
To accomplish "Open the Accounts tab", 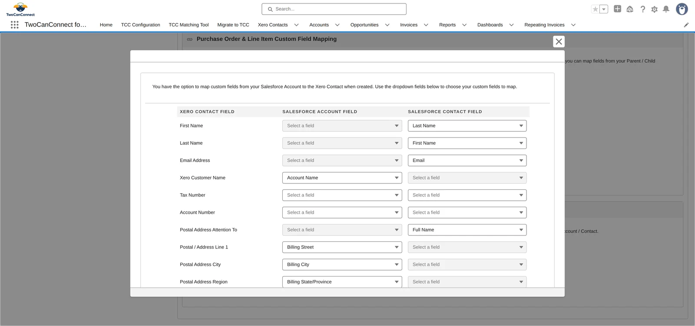I will pos(319,25).
